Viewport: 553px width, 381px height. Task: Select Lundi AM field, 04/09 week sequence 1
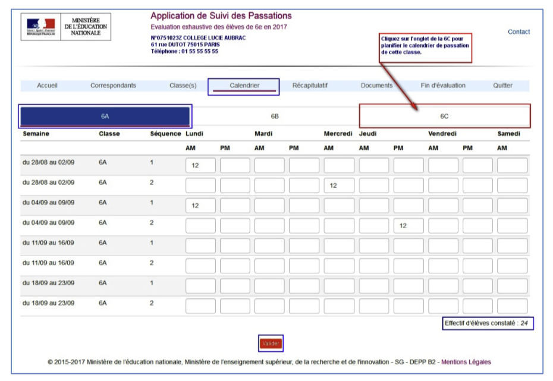pyautogui.click(x=200, y=206)
